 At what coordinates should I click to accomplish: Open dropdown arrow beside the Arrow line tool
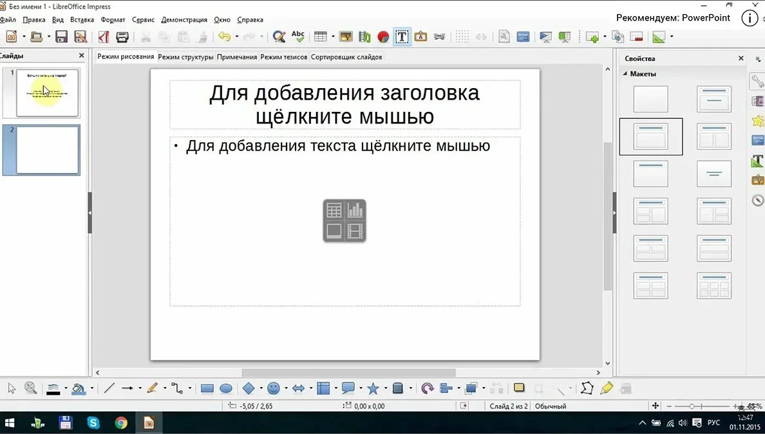coord(140,389)
